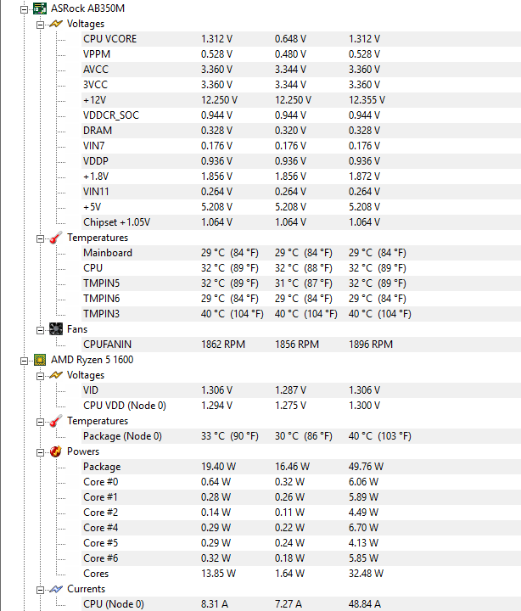
Task: Collapse the ASRock AB350M tree node
Action: click(24, 9)
